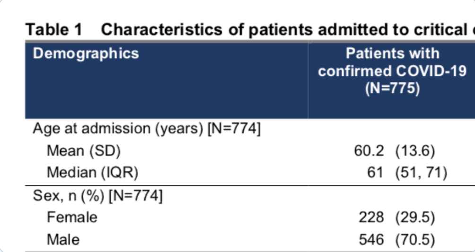Image resolution: width=475 pixels, height=252 pixels.
Task: Click the female count 228
Action: pos(371,217)
